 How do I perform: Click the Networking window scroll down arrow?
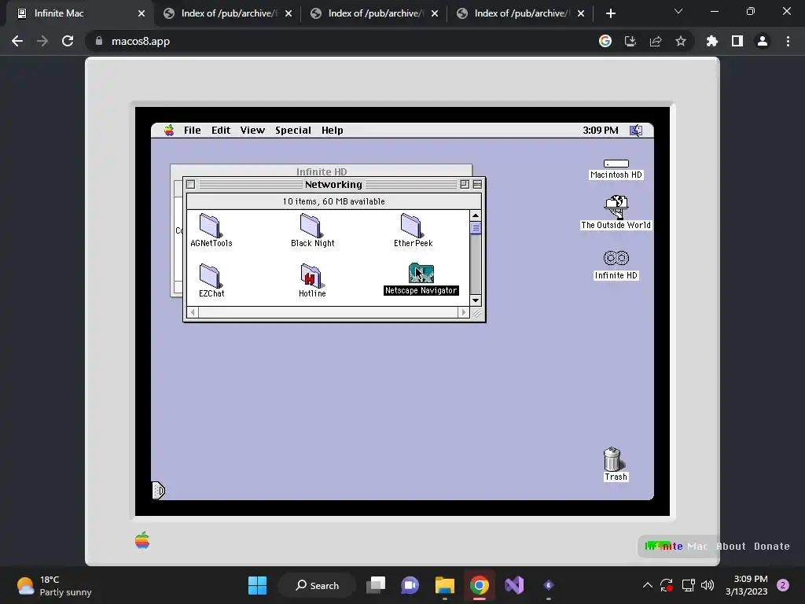click(476, 300)
